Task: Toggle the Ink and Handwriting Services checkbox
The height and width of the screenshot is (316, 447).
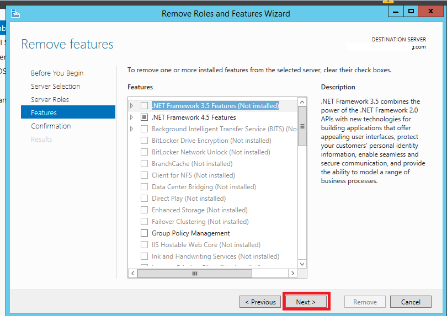Action: point(144,256)
